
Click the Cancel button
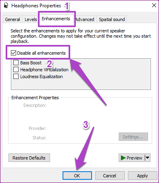[x=110, y=176]
